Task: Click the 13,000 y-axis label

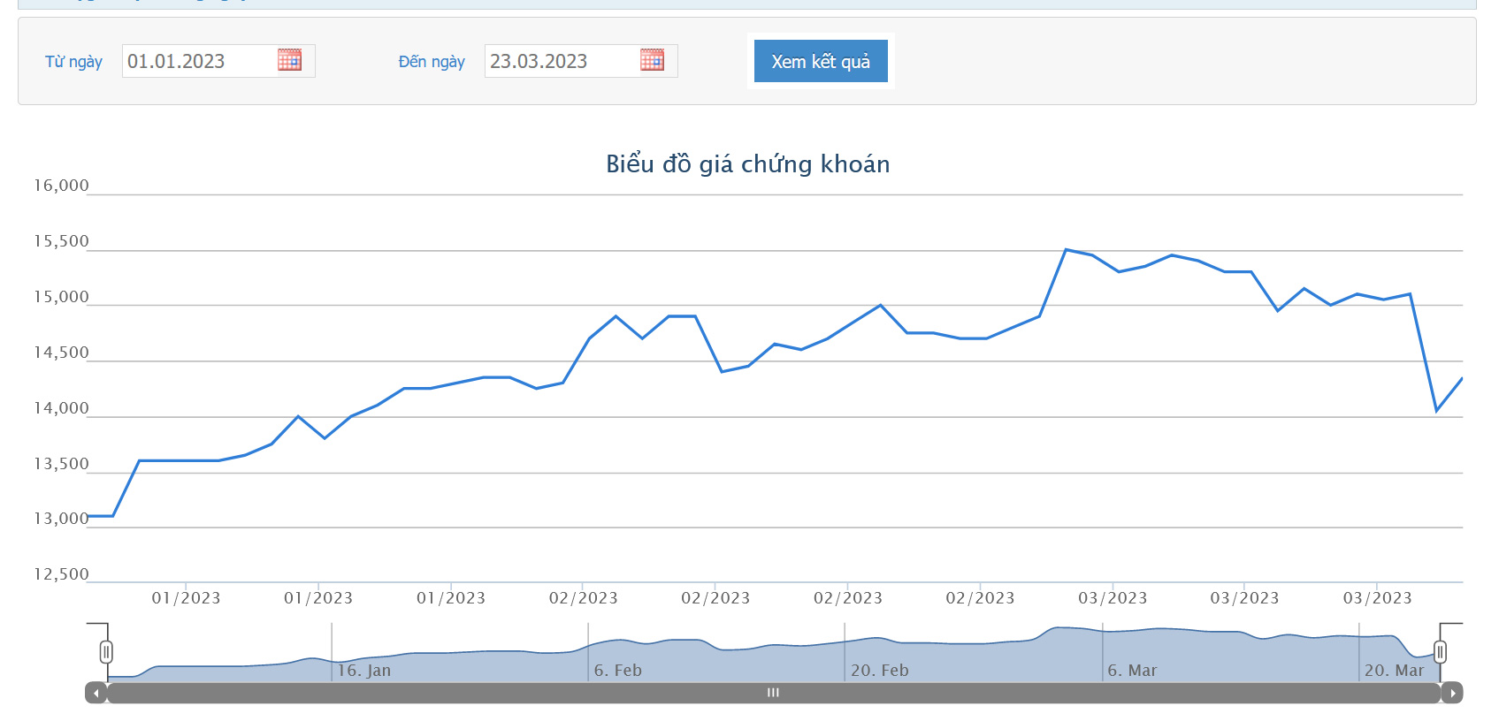Action: tap(61, 519)
